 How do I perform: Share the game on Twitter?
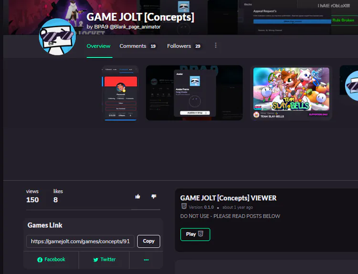click(104, 260)
